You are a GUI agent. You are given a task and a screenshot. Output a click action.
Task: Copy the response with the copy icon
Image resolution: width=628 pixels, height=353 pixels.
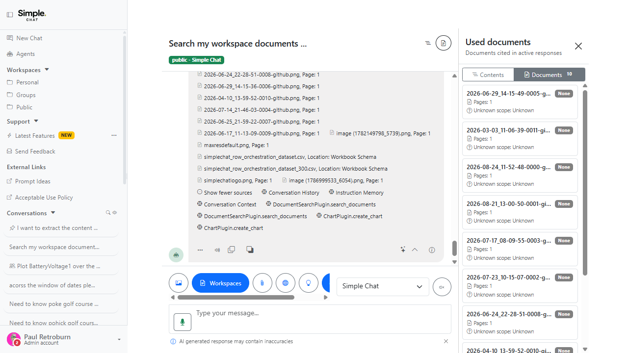[x=232, y=250]
